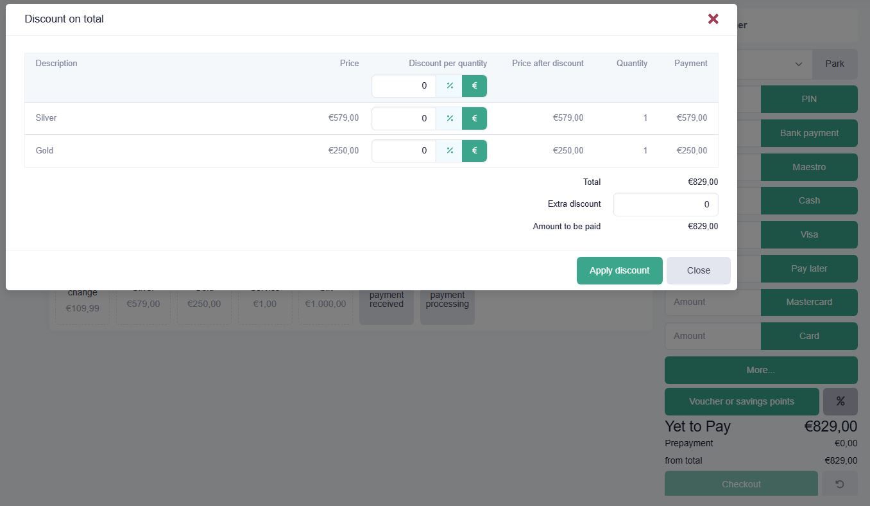Apply the discount
870x506 pixels.
(x=619, y=270)
